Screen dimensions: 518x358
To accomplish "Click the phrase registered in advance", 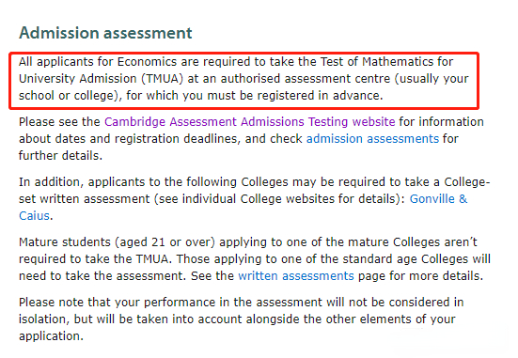I will [319, 96].
